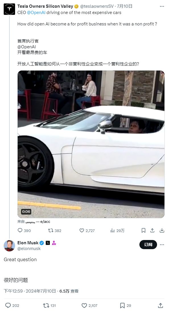Open Tesla Owners Silicon Valley profile avatar

pos(9,9)
